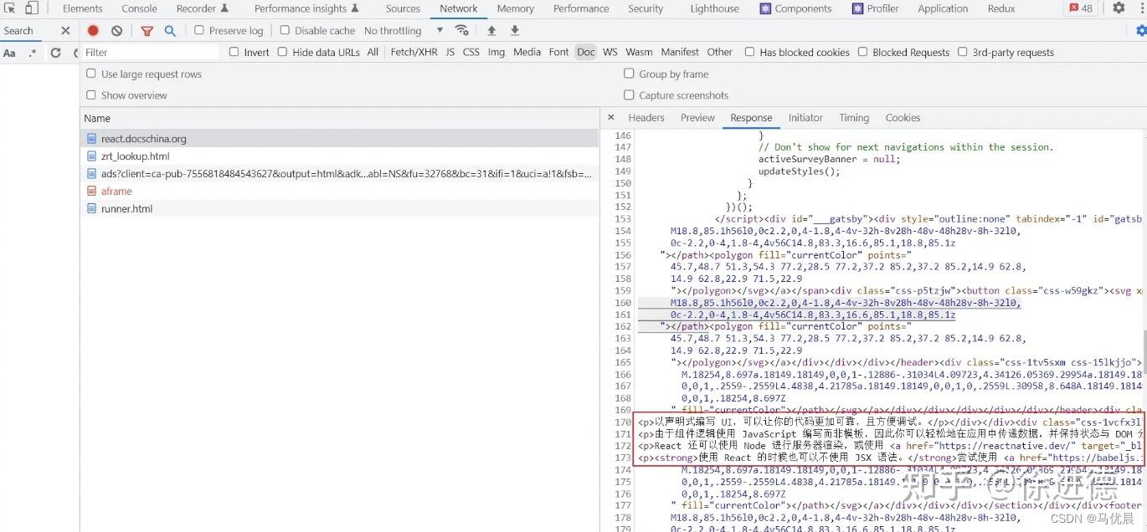Viewport: 1147px width, 532px height.
Task: Tick the Hide data URLs checkbox
Action: pos(282,52)
